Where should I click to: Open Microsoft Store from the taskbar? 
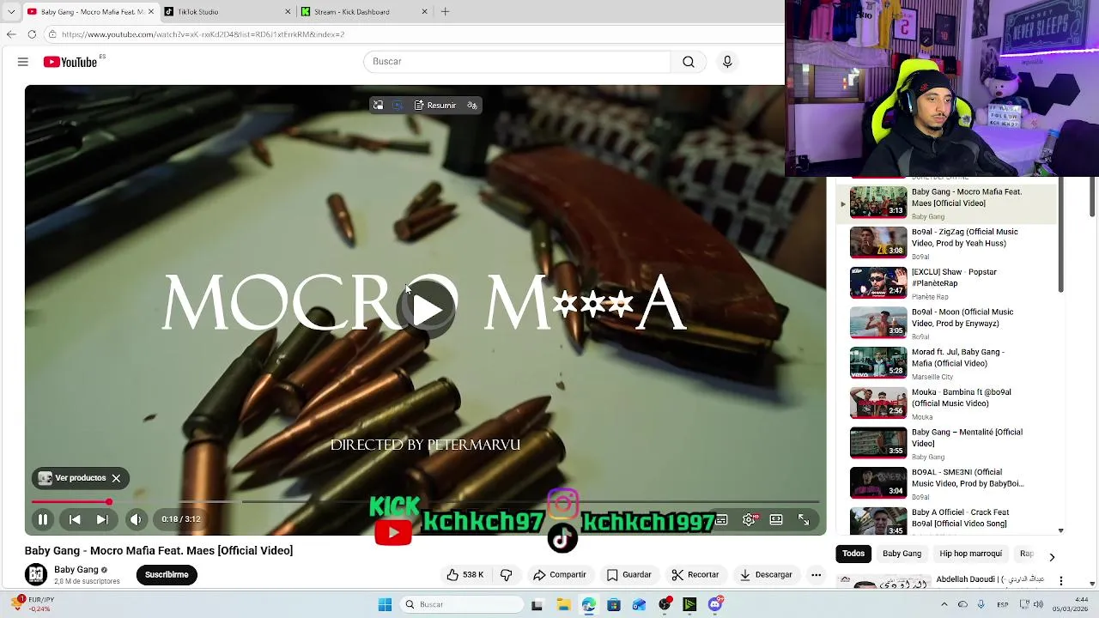[614, 605]
